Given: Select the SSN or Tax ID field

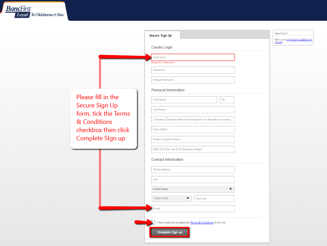Looking at the screenshot, I should [193, 149].
